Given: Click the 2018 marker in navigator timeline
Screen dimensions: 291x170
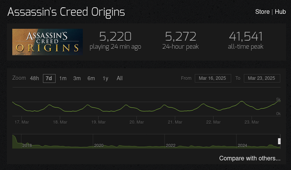Looking at the screenshot, I should click(x=27, y=145).
